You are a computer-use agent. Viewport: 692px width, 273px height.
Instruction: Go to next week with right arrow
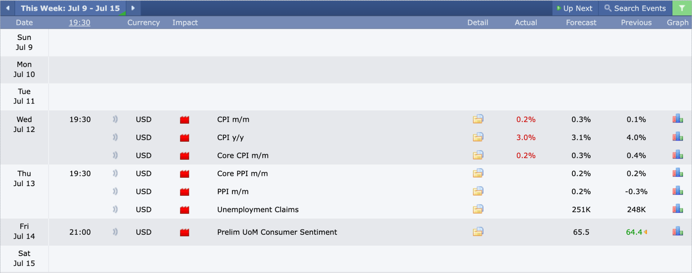(x=133, y=8)
